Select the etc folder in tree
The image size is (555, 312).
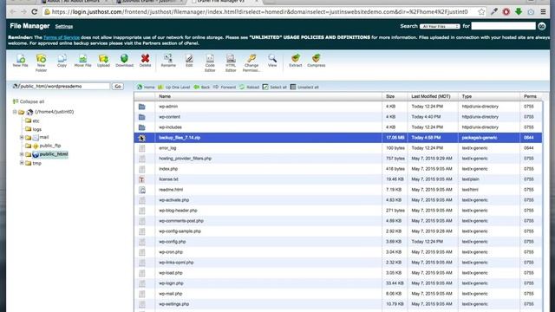[32, 121]
